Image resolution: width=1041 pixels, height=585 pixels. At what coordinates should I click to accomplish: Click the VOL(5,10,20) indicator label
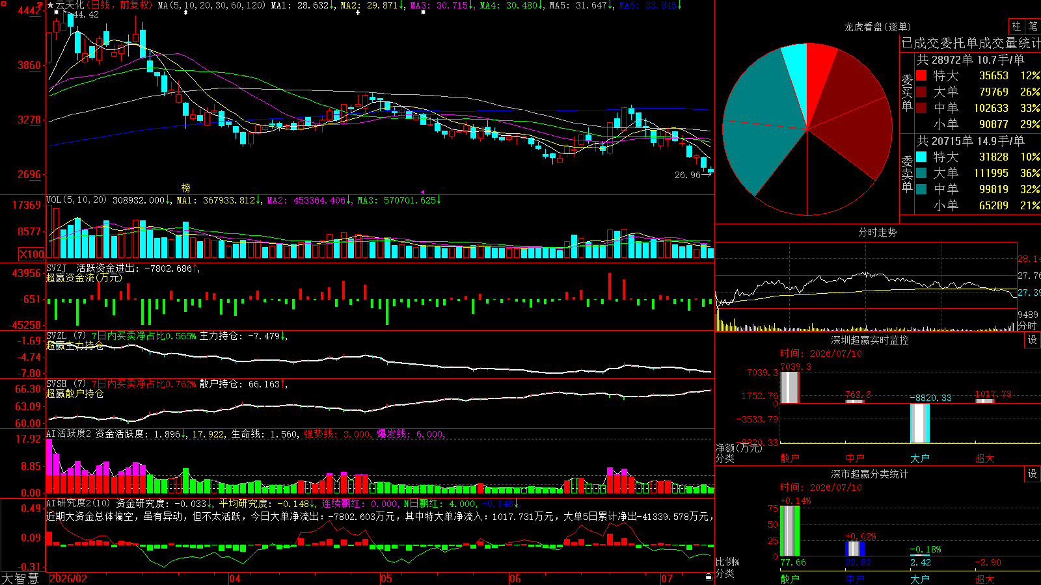click(76, 200)
